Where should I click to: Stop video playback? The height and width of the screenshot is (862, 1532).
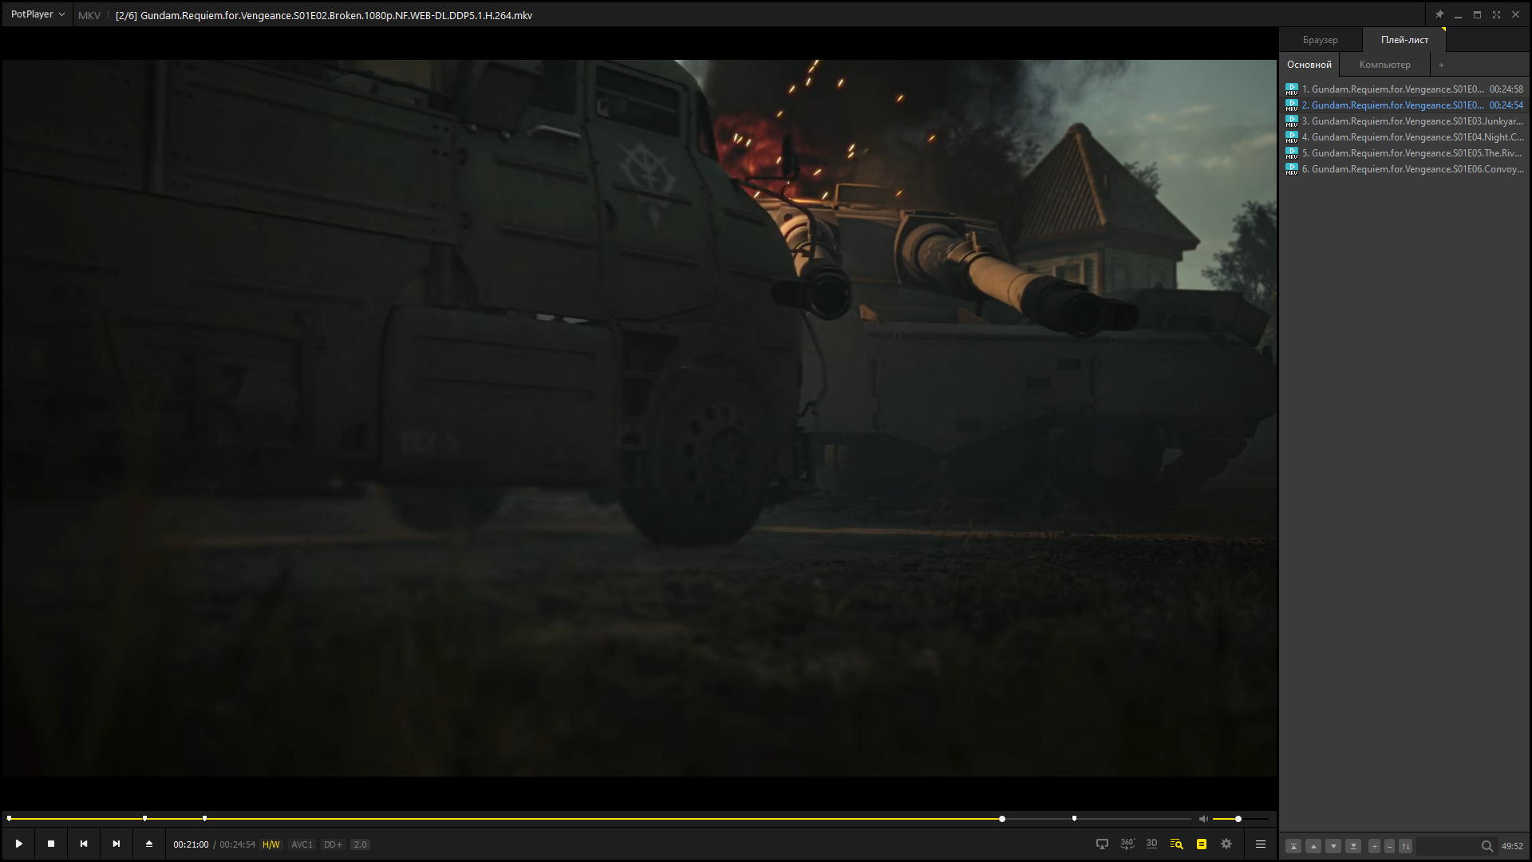click(x=51, y=844)
